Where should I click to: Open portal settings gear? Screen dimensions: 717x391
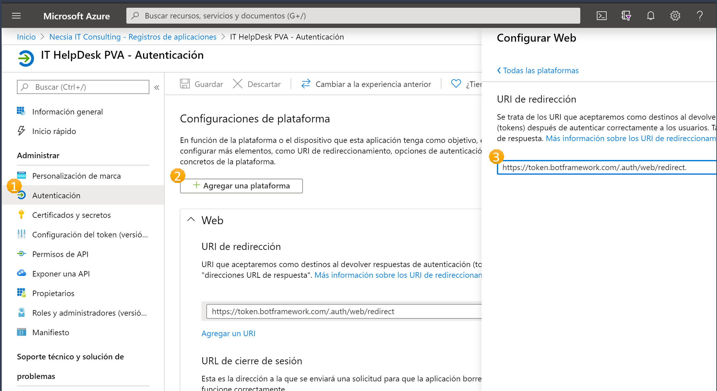(675, 15)
